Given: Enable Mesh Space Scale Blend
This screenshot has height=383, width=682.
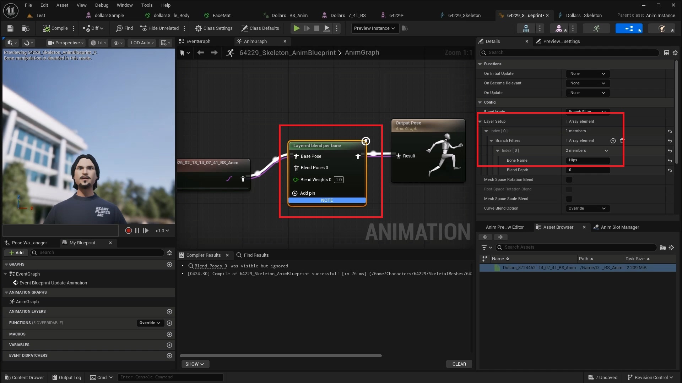Looking at the screenshot, I should click(x=569, y=199).
